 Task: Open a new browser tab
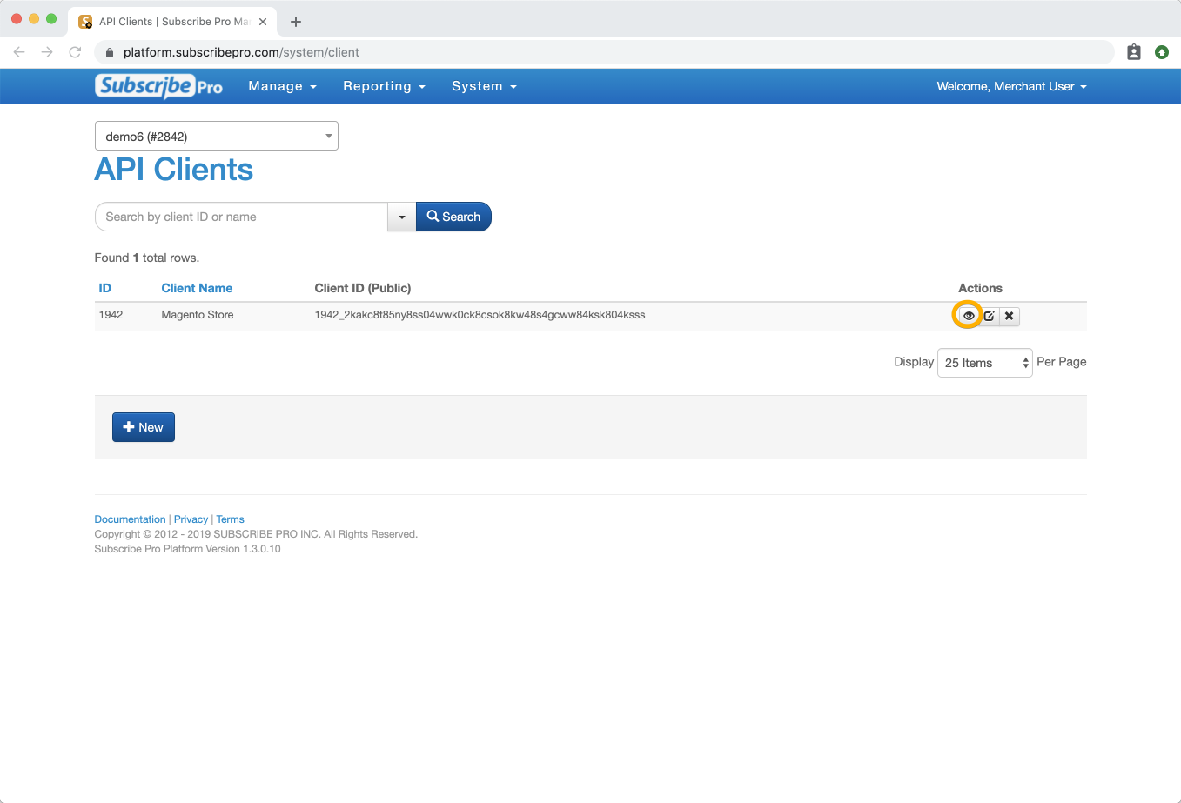coord(296,22)
